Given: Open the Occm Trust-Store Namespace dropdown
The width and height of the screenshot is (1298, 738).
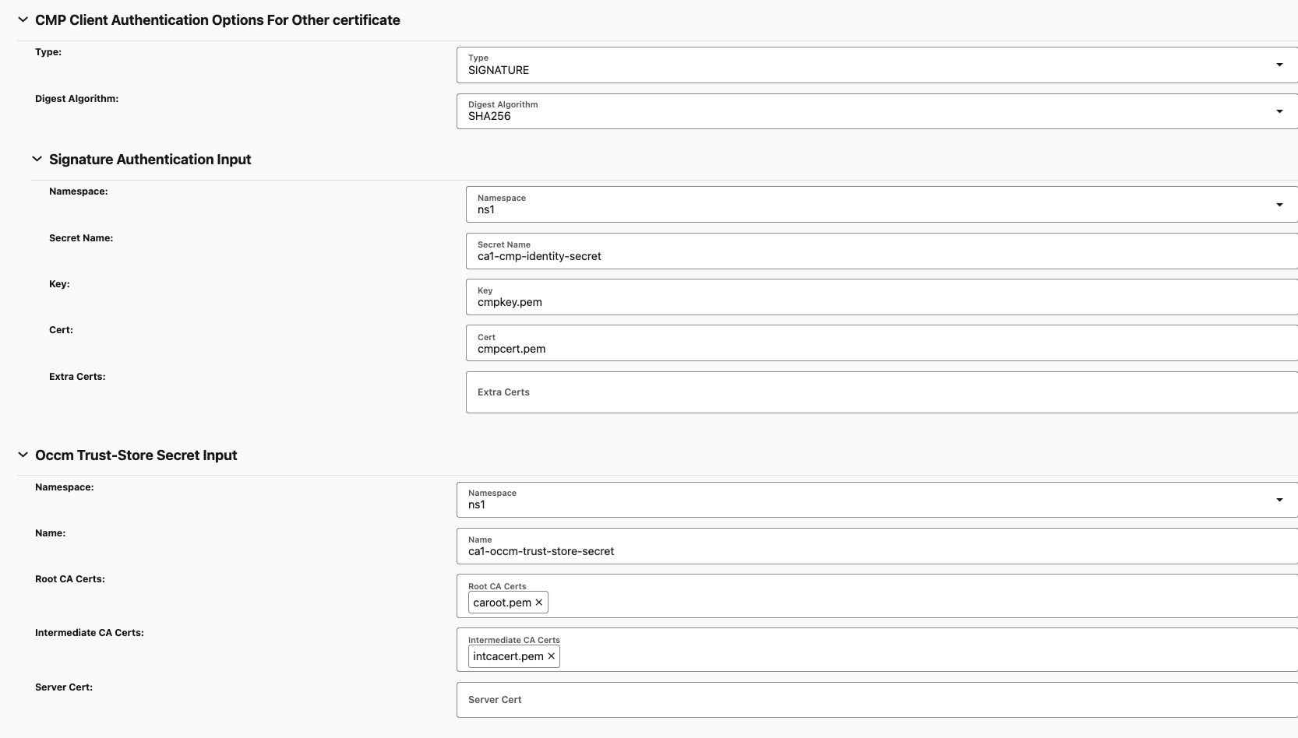Looking at the screenshot, I should pos(1279,500).
